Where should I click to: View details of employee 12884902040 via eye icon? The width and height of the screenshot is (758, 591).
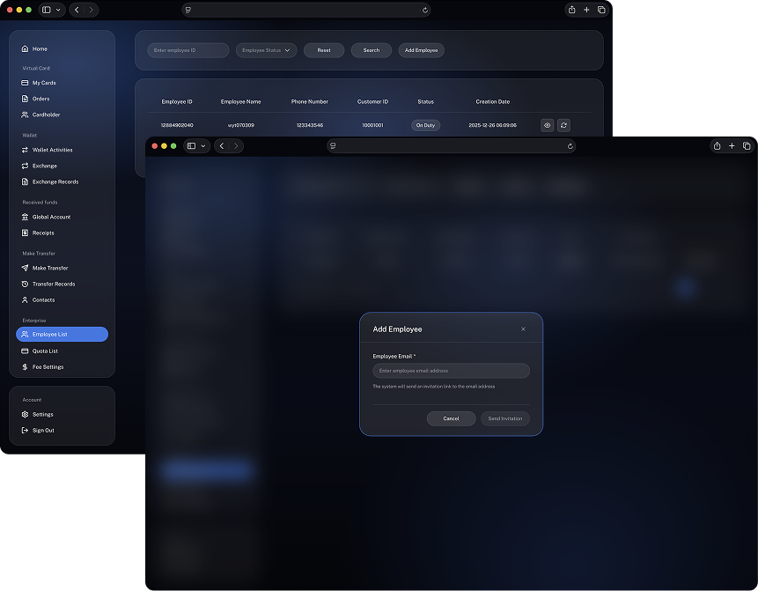[x=547, y=125]
